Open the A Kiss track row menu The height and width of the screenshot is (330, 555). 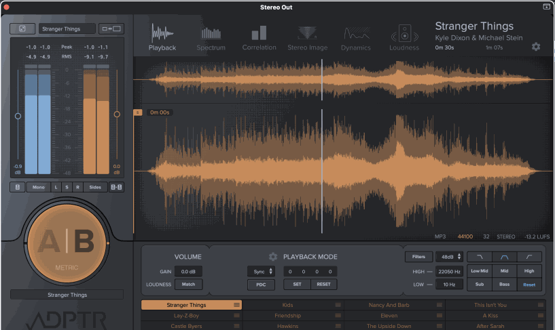click(x=541, y=316)
